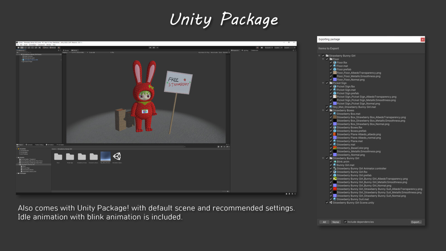
Task: Collapse the Strawberry Boxes folder
Action: coord(323,110)
